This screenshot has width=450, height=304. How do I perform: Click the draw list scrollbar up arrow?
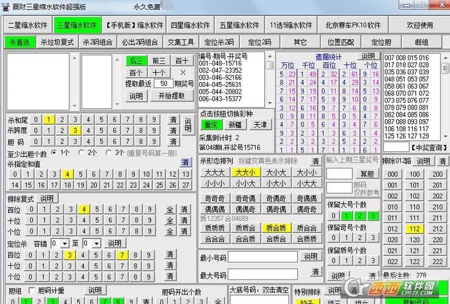pyautogui.click(x=270, y=57)
